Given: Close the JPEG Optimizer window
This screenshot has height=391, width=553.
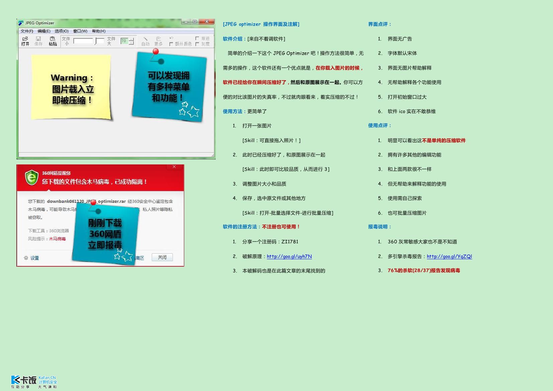Looking at the screenshot, I should pos(207,22).
